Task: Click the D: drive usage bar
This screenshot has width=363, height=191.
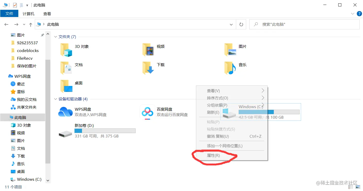Action: (105, 131)
